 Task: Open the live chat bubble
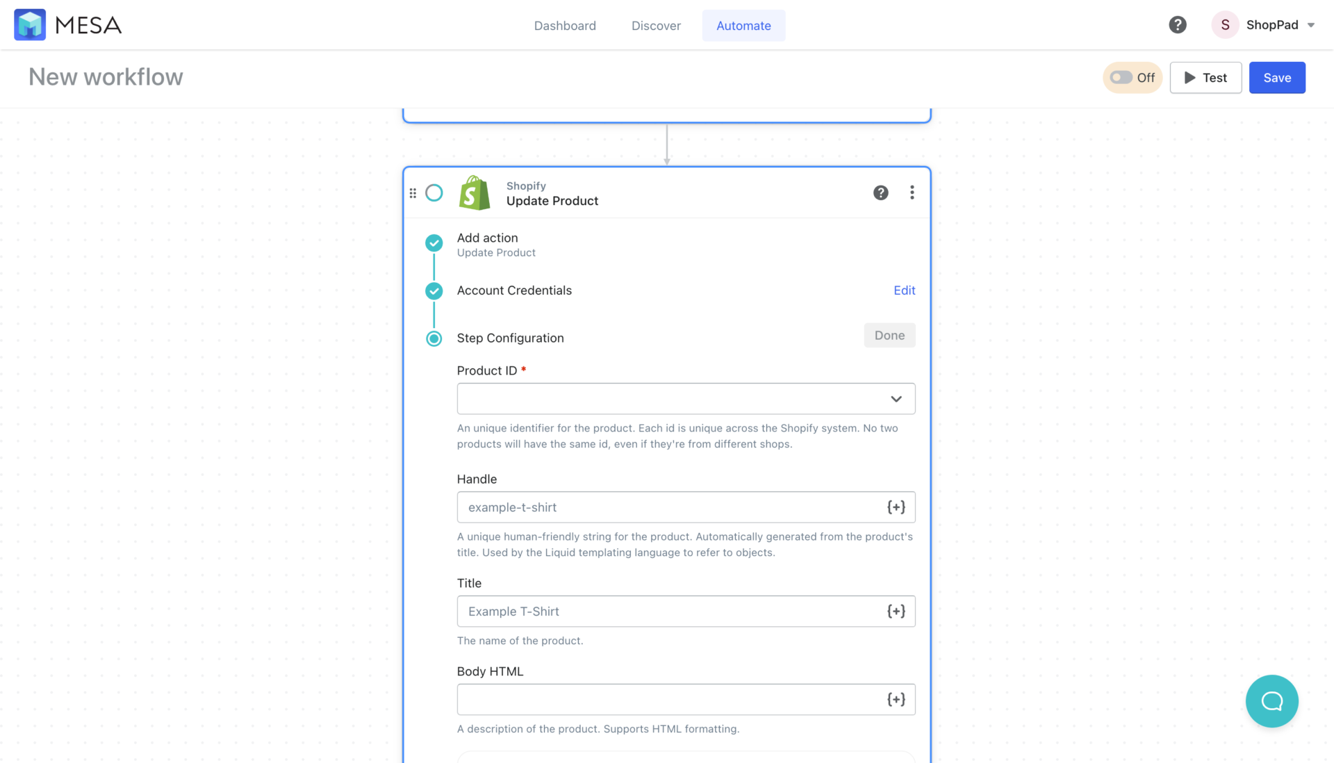point(1272,701)
